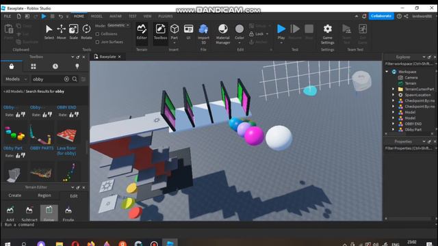
Task: Open the Terrain Editor Create tab
Action: pyautogui.click(x=15, y=195)
